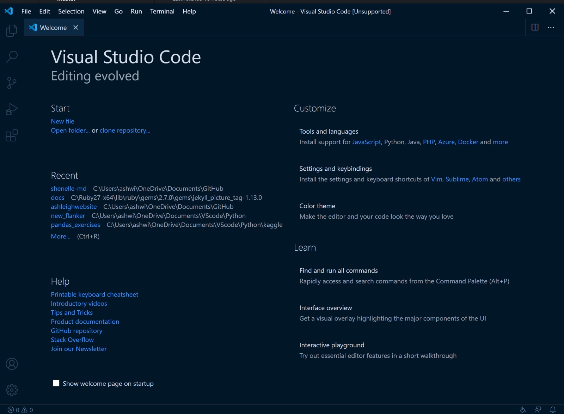Open the Accounts icon in activity bar
Image resolution: width=564 pixels, height=414 pixels.
coord(12,364)
